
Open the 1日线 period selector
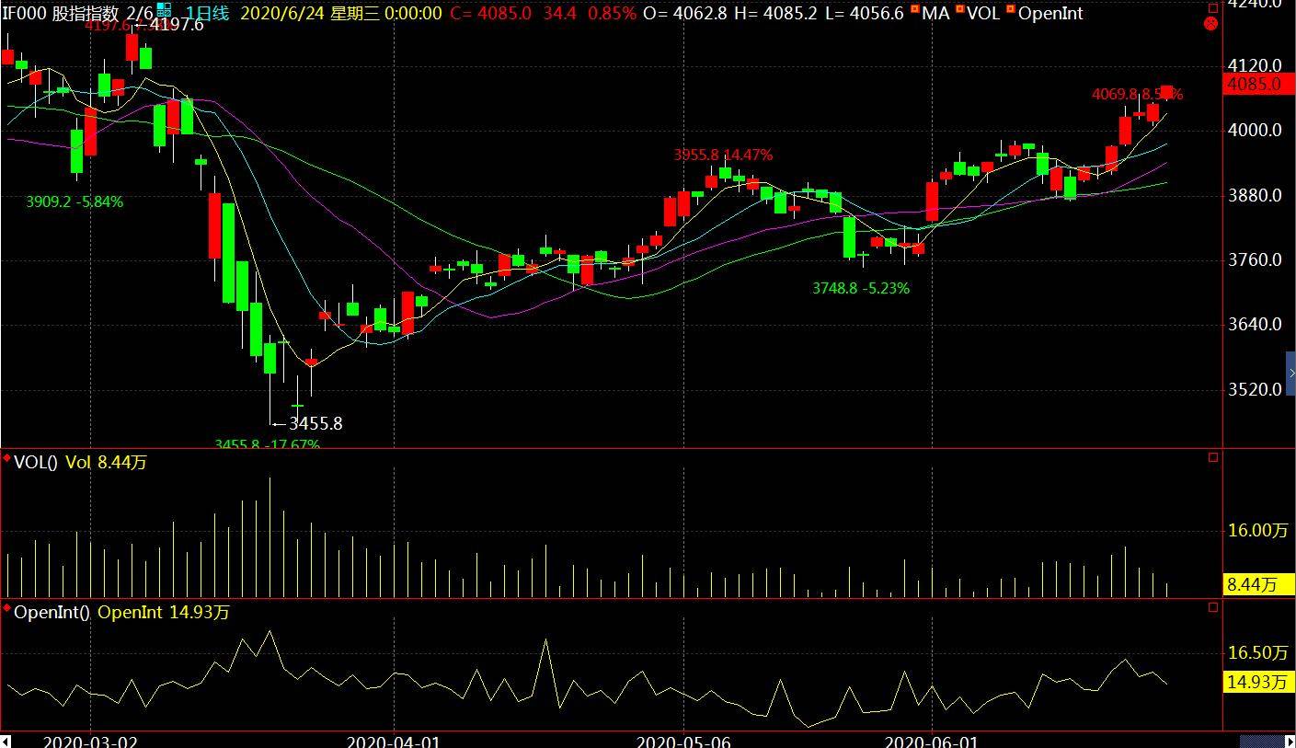(x=207, y=14)
